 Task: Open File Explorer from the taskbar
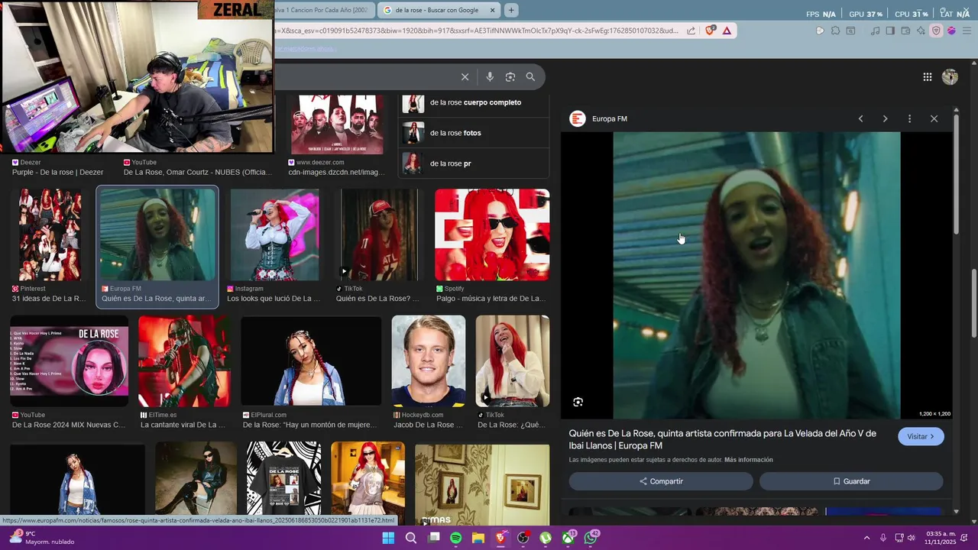478,538
